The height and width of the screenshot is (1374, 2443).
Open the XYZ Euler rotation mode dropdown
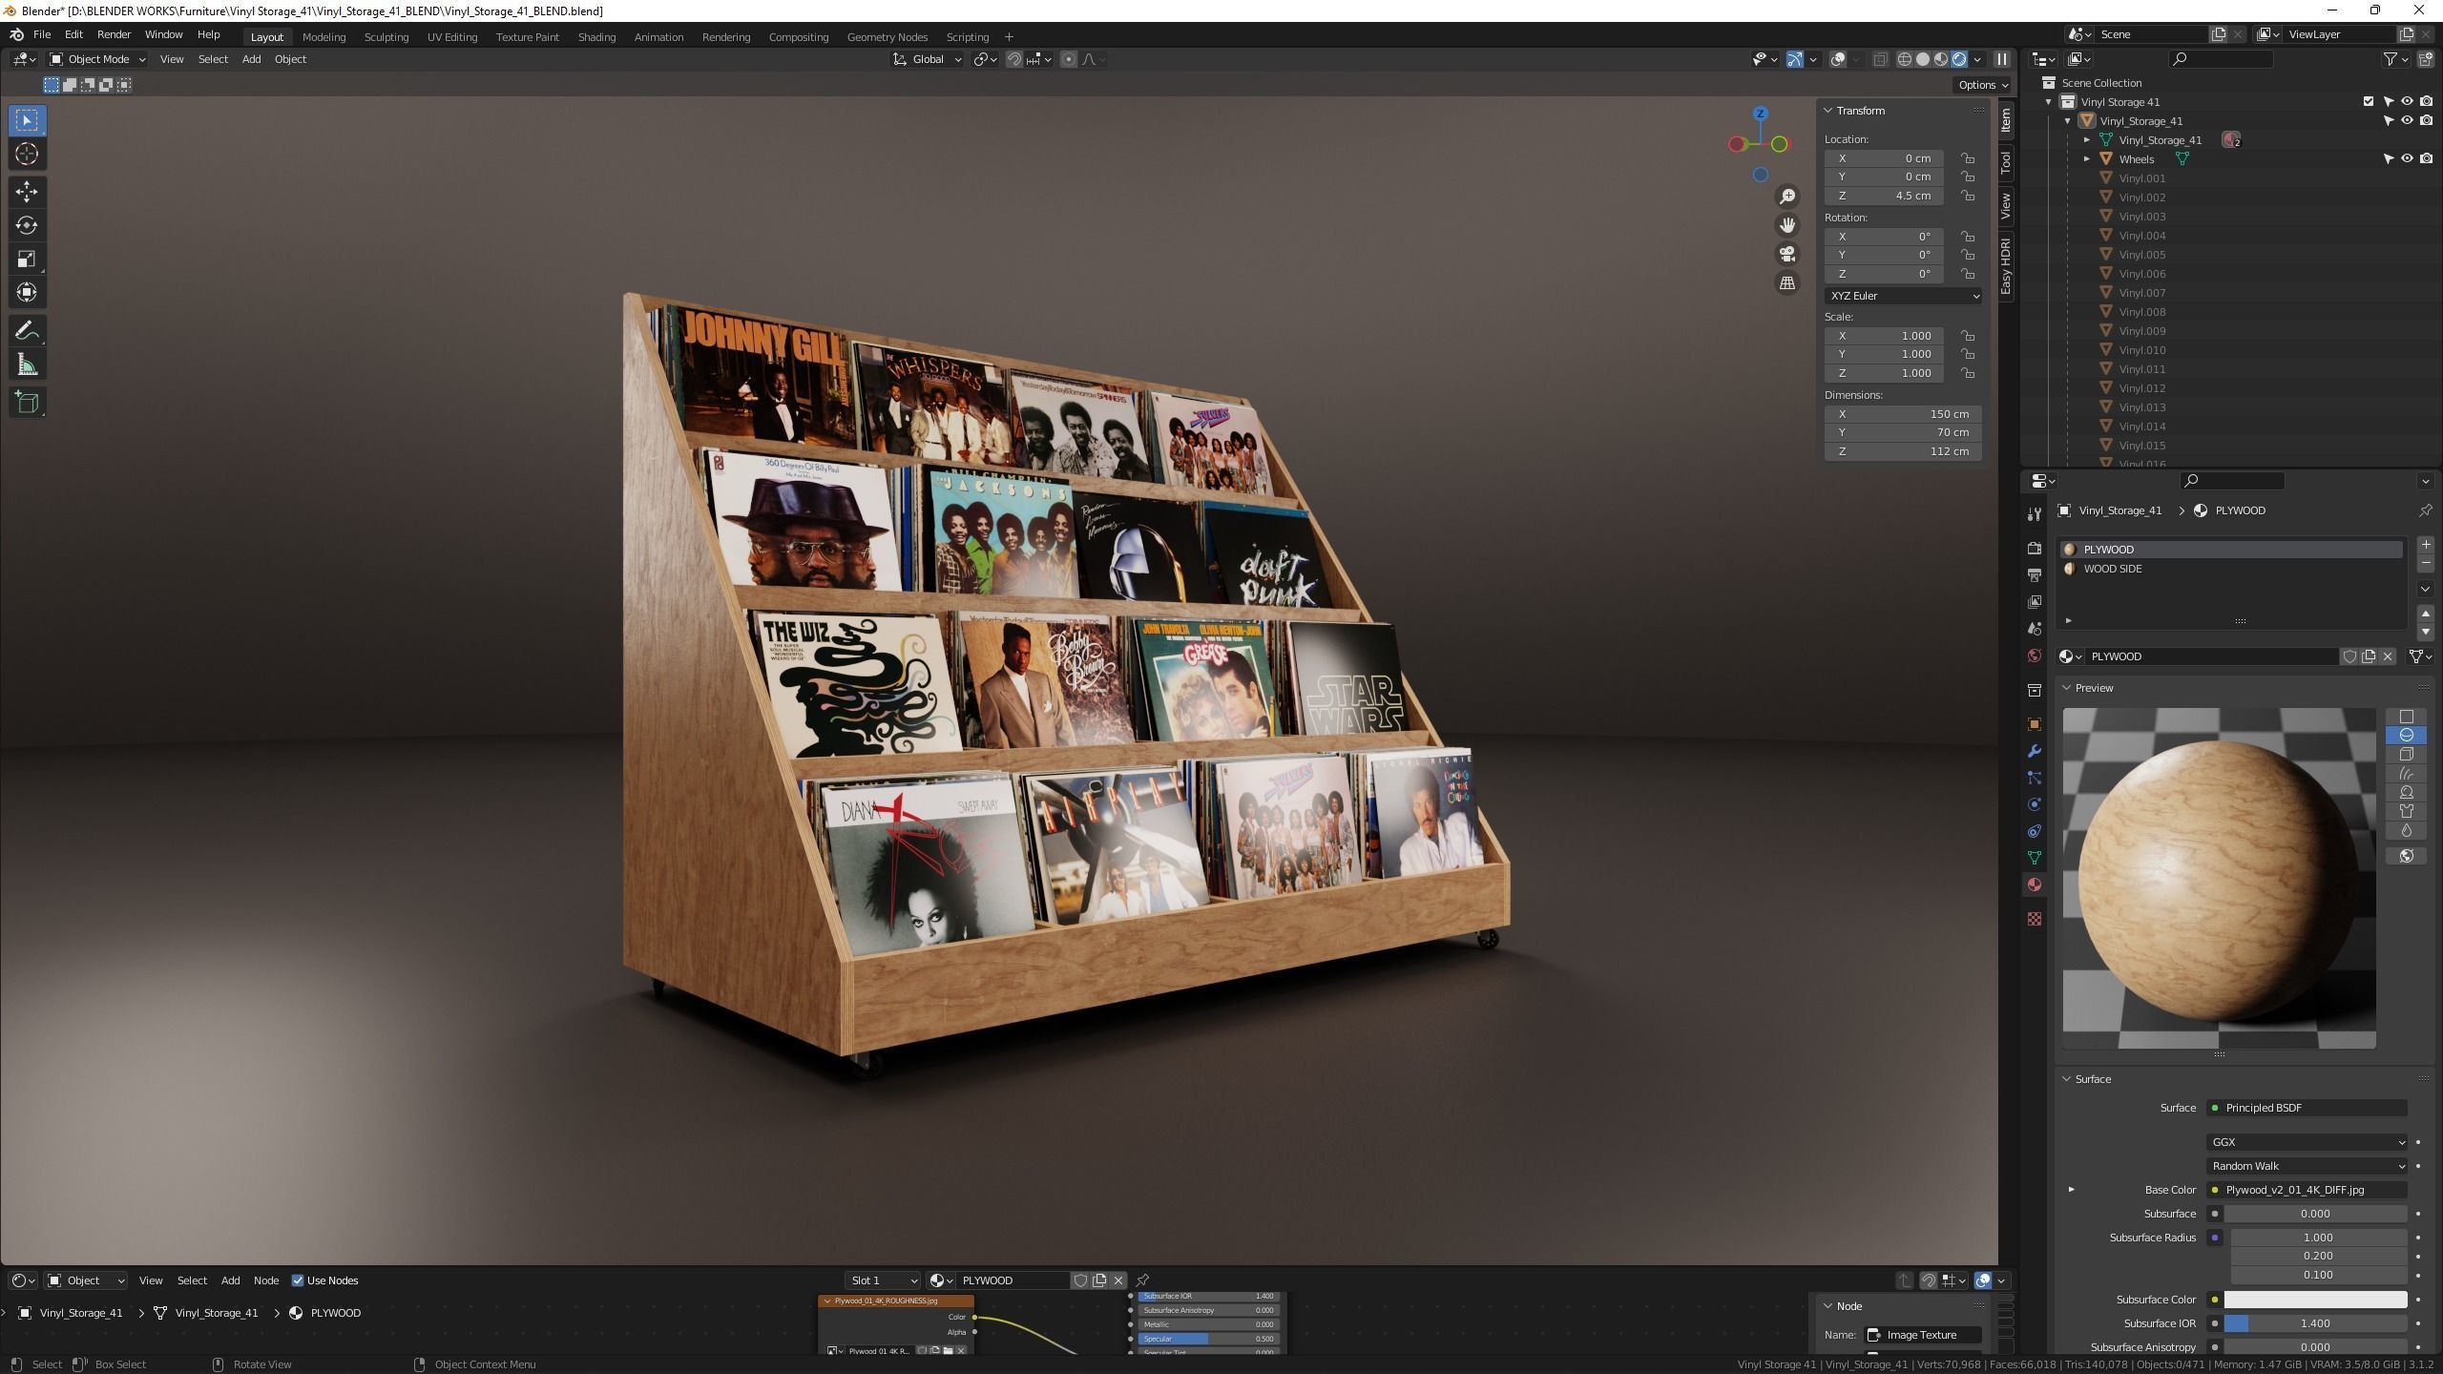click(1903, 296)
